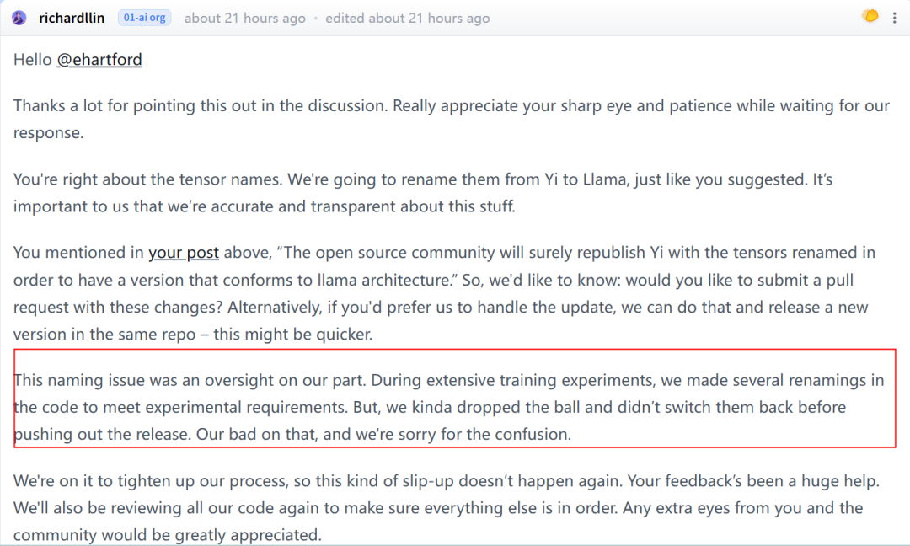This screenshot has width=910, height=546.
Task: Click the 01-ai org badge
Action: pyautogui.click(x=144, y=18)
